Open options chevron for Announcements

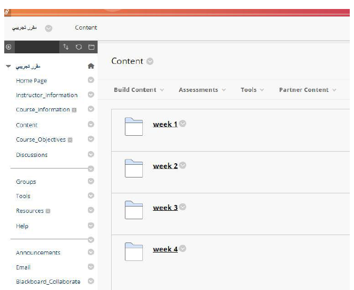(x=91, y=252)
